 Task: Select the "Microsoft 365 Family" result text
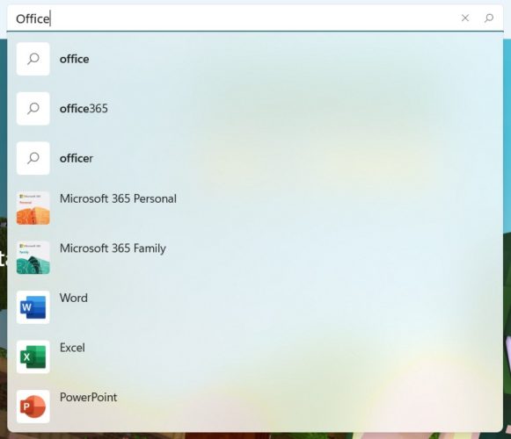[x=113, y=248]
